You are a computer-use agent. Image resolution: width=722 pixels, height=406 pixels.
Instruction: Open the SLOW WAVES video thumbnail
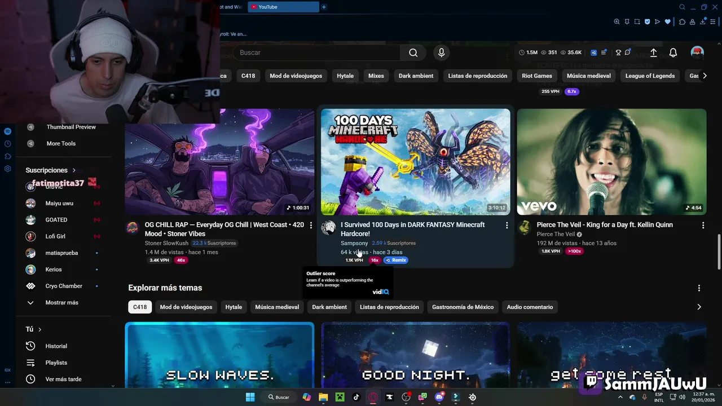pos(219,355)
